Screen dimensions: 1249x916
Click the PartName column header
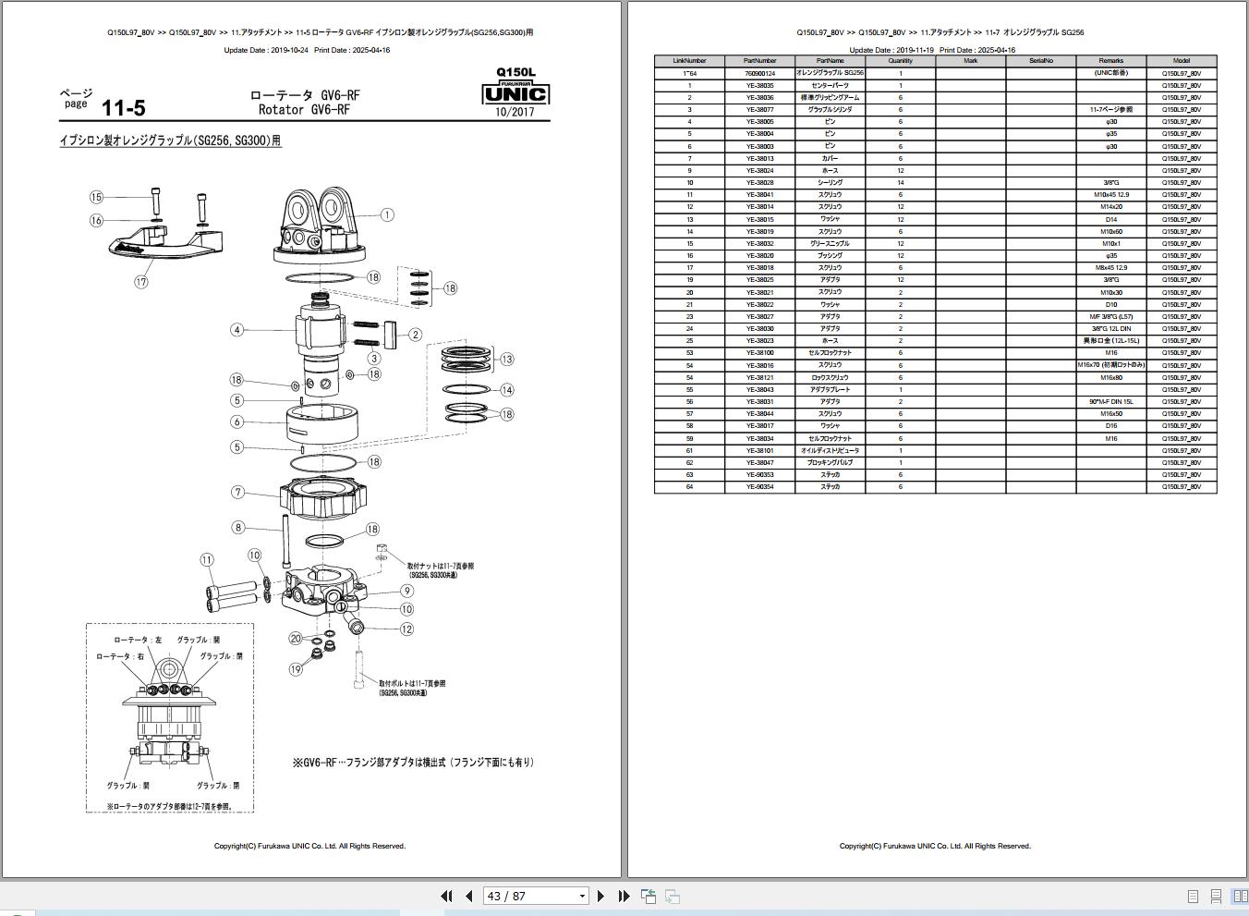tap(830, 61)
